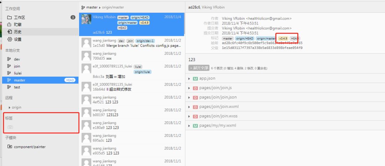Expand pages/join/join.js diff

click(189, 88)
